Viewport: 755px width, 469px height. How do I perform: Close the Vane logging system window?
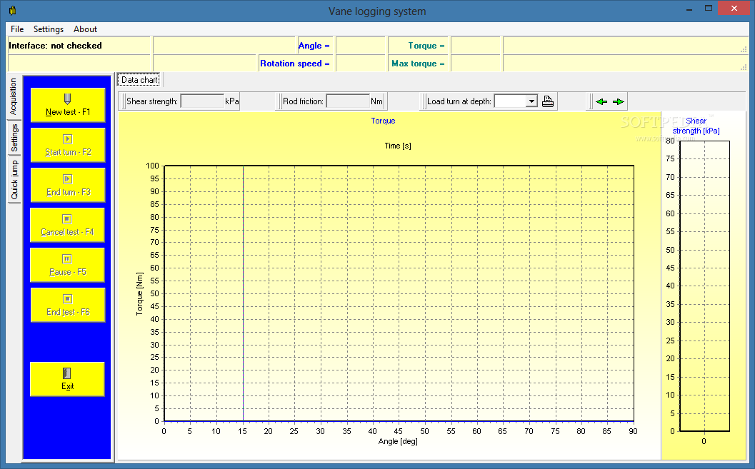click(x=734, y=8)
